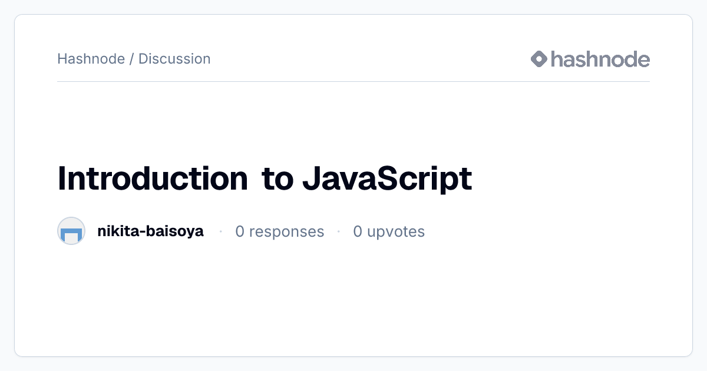Click the word JavaScript in the heading
This screenshot has width=707, height=371.
pos(387,179)
